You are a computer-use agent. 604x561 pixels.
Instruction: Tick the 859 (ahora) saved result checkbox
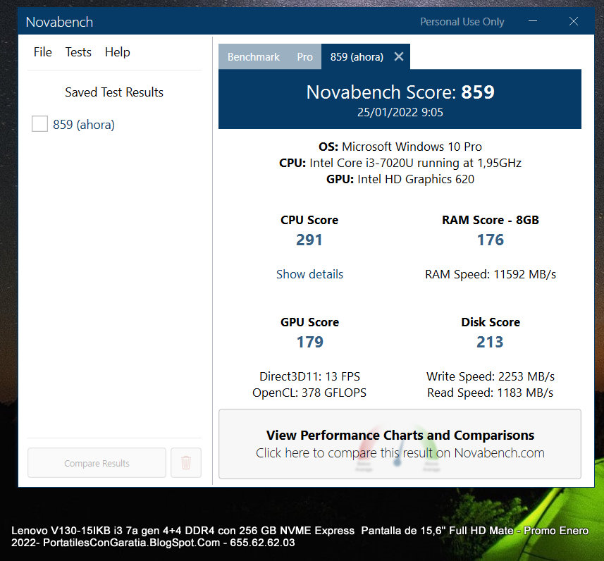click(39, 124)
